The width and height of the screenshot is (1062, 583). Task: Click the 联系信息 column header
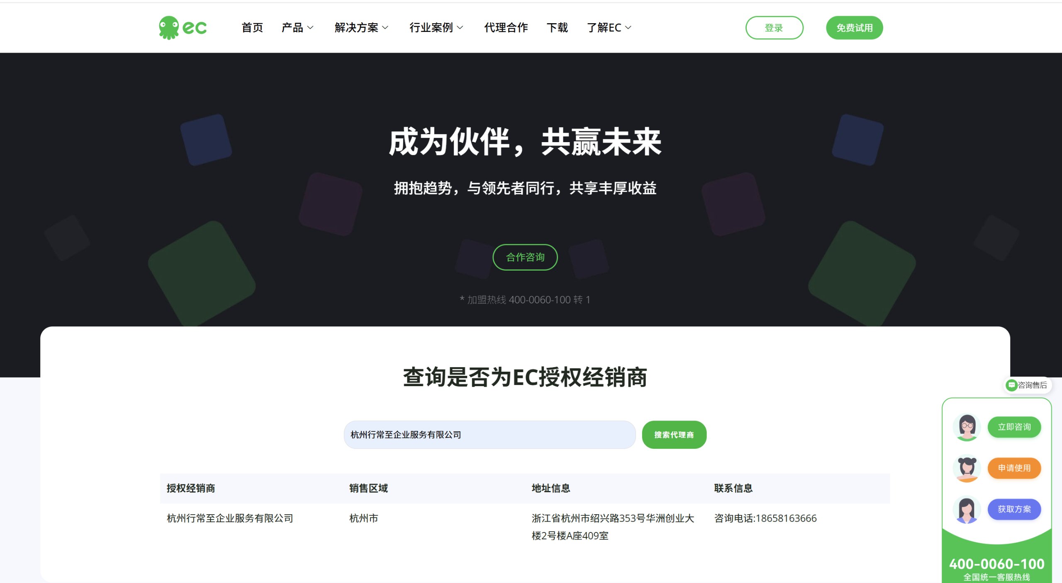[733, 488]
